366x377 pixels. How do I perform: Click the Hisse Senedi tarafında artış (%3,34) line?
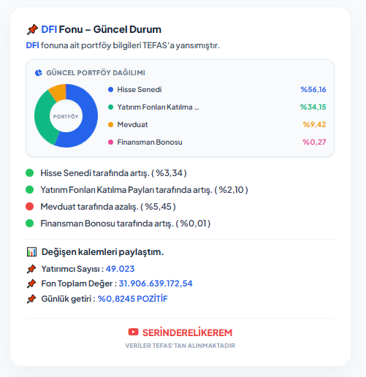[113, 173]
